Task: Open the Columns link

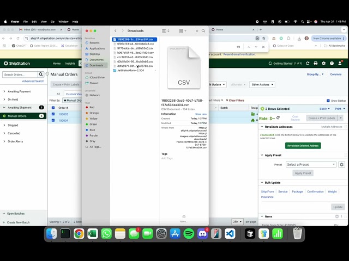Action: (x=336, y=74)
